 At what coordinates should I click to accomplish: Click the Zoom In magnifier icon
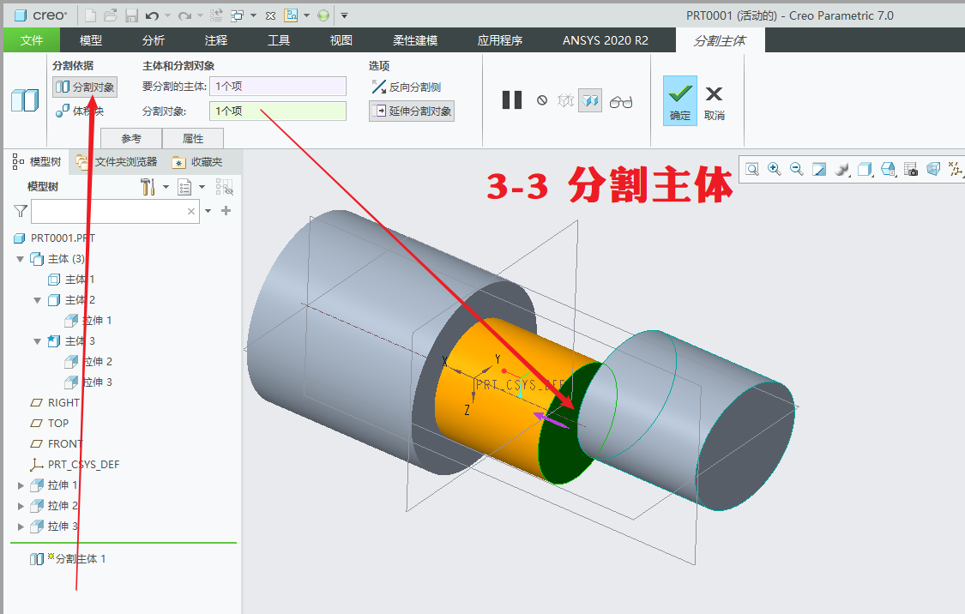[775, 169]
